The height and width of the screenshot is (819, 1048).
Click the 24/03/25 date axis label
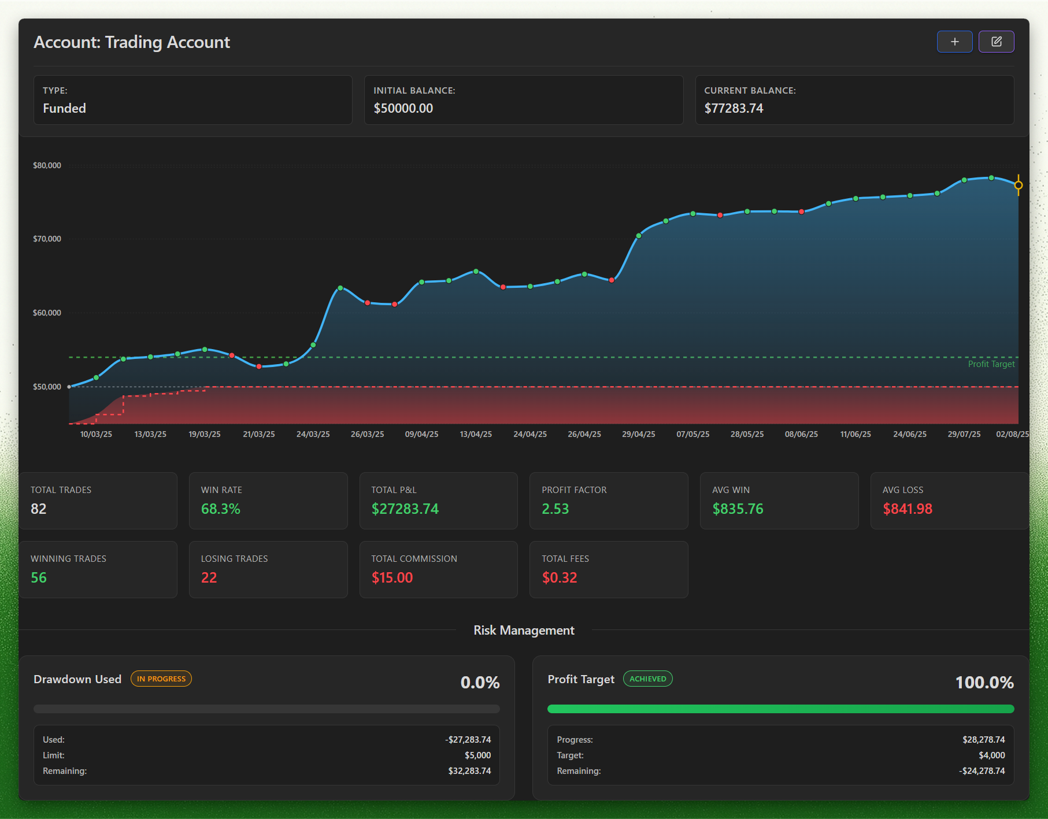click(313, 434)
